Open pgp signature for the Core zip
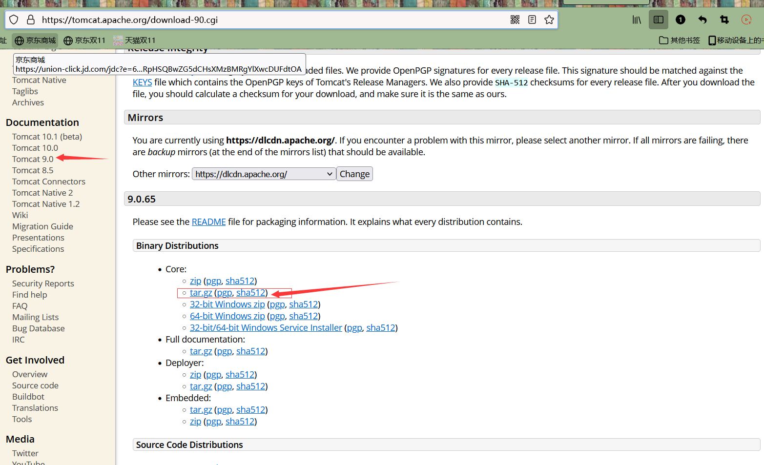Screen dimensions: 764x465 pos(214,281)
